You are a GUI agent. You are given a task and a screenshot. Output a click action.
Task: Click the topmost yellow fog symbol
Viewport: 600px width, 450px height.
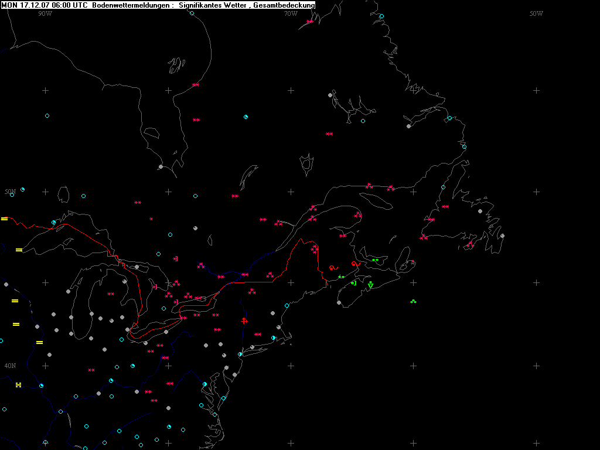click(x=4, y=219)
